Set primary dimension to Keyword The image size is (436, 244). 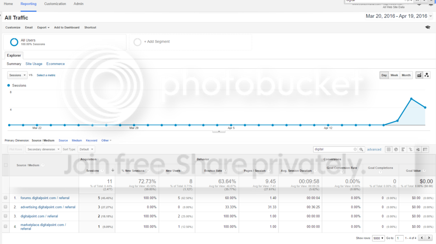pos(92,140)
